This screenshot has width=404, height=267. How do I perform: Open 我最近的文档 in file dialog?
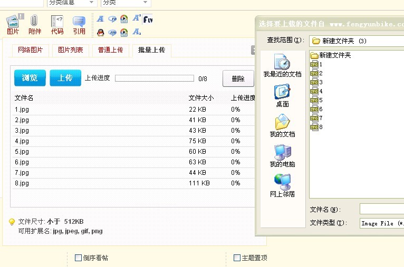point(282,65)
